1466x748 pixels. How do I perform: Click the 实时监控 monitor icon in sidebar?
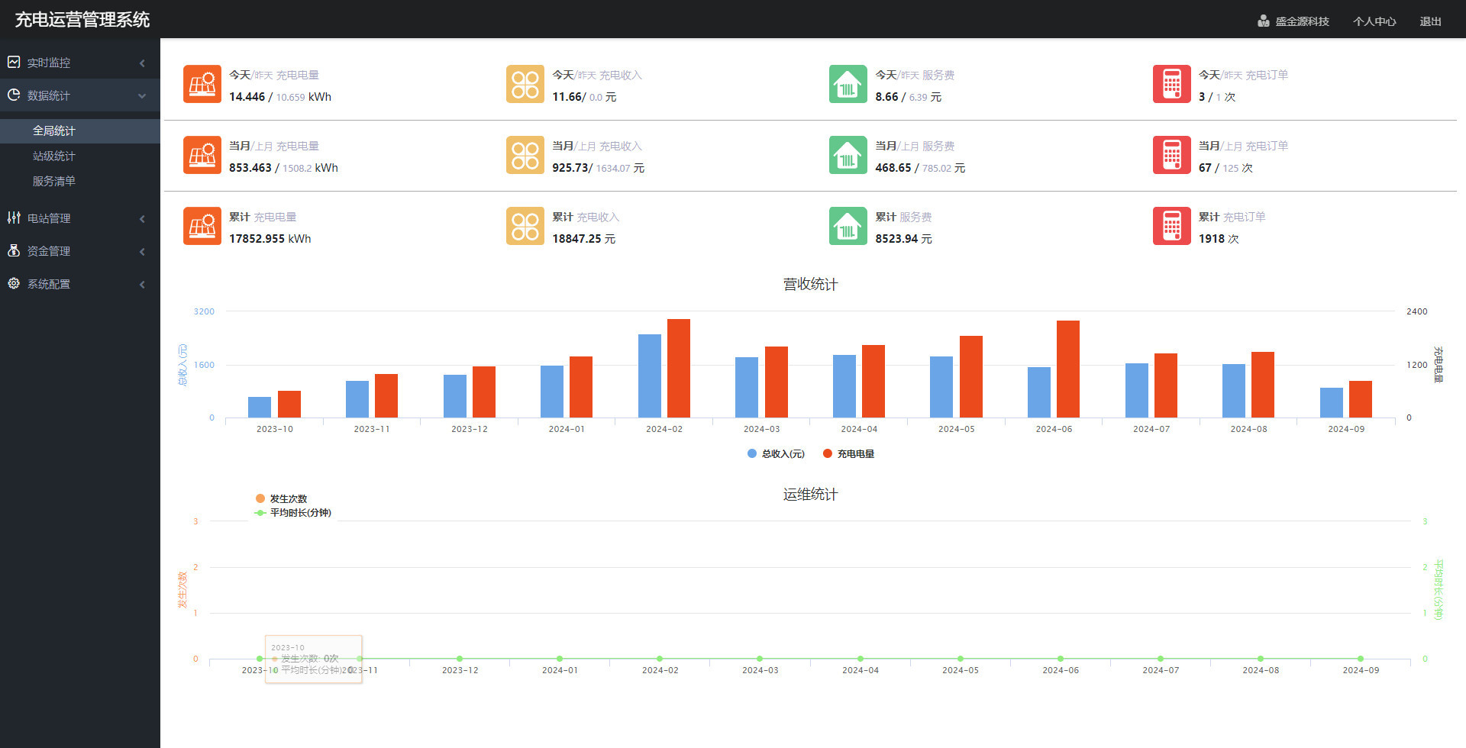(14, 63)
